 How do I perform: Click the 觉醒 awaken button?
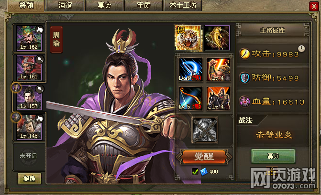204,157
